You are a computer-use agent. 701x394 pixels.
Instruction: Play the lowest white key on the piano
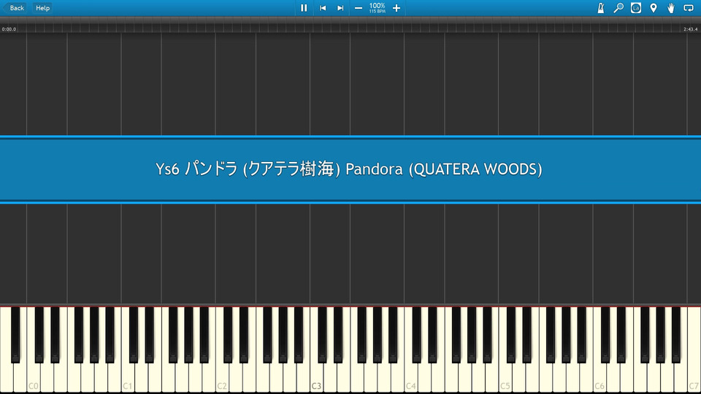pyautogui.click(x=7, y=377)
